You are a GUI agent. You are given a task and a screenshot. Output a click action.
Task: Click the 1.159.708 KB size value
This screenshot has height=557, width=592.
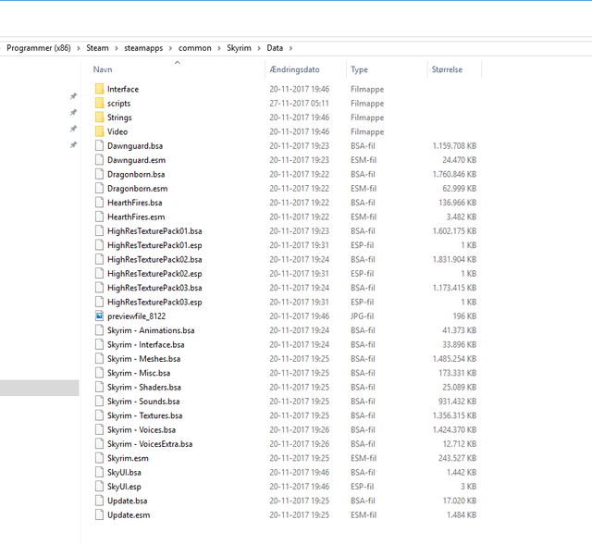click(x=454, y=146)
